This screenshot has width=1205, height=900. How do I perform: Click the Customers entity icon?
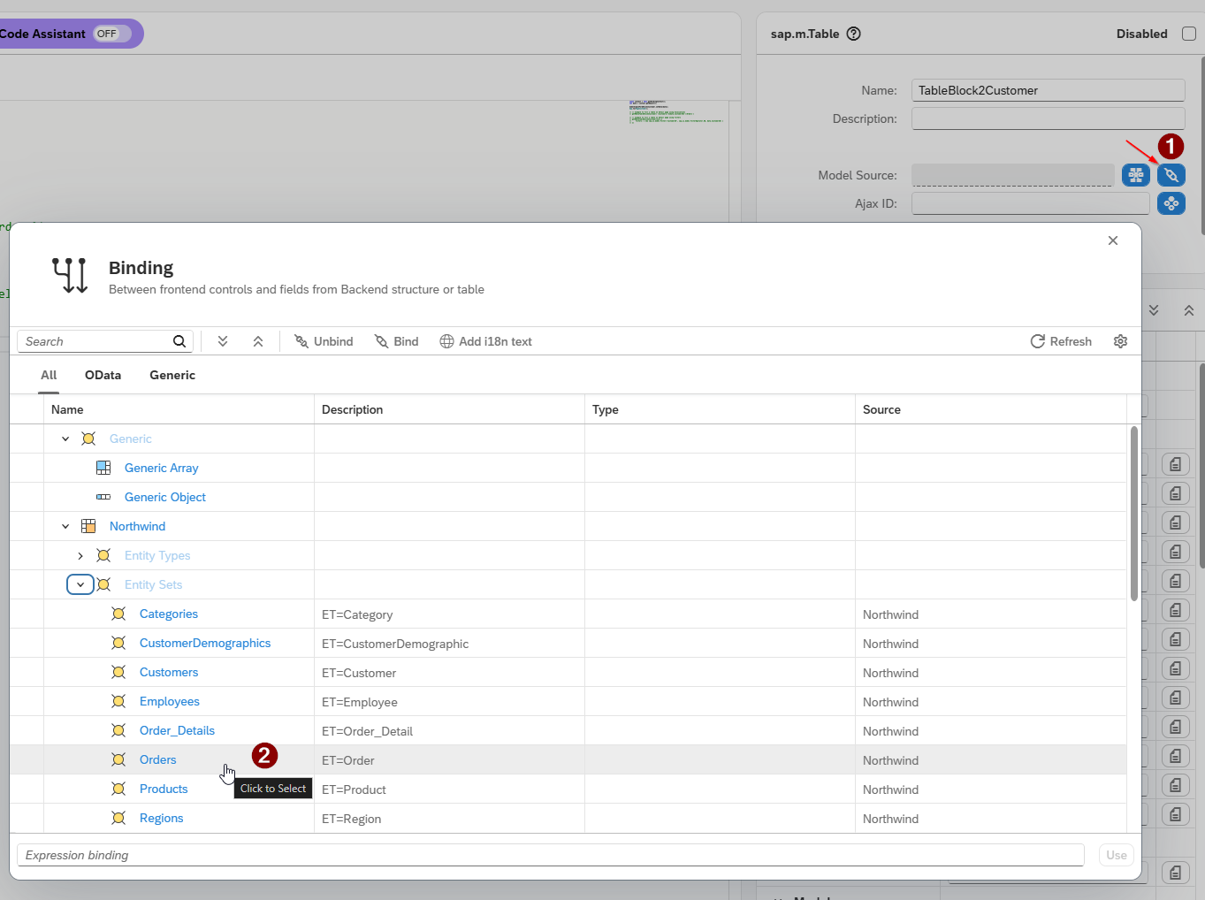click(118, 672)
